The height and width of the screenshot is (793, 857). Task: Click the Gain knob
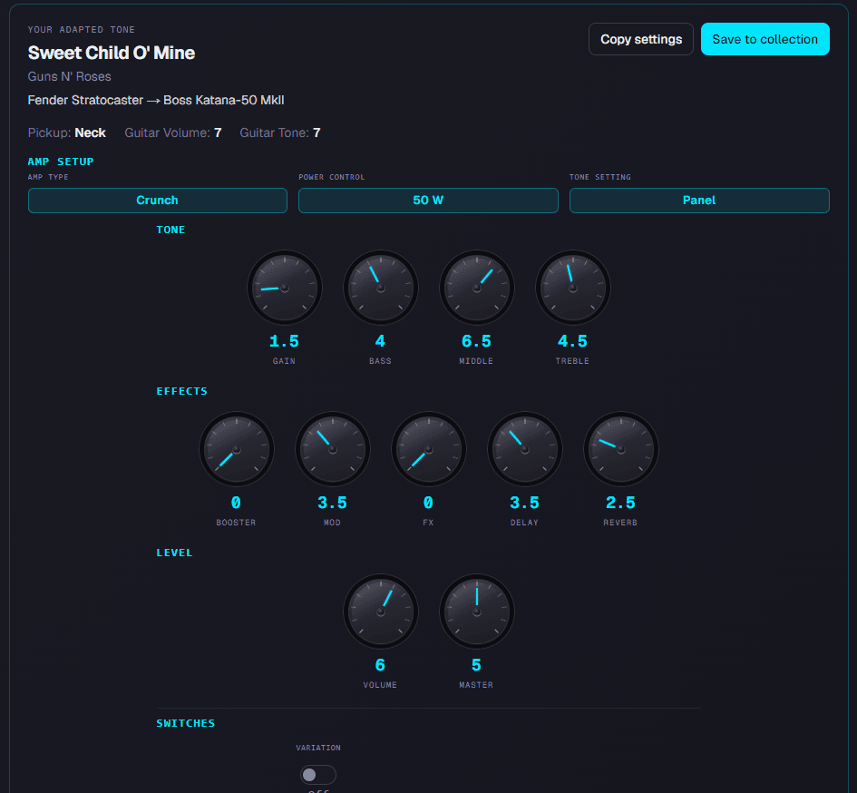tap(284, 288)
